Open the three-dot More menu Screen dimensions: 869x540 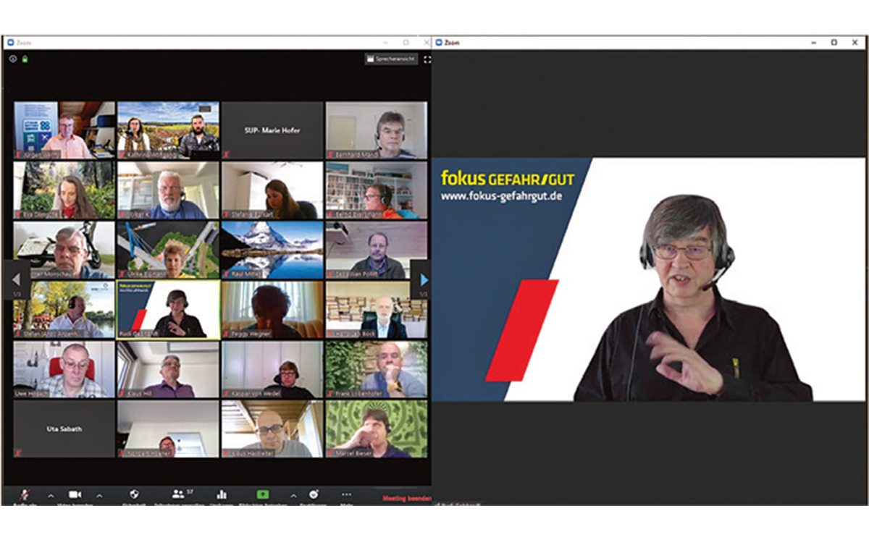346,494
